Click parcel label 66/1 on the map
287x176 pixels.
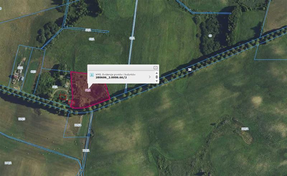click(x=55, y=87)
